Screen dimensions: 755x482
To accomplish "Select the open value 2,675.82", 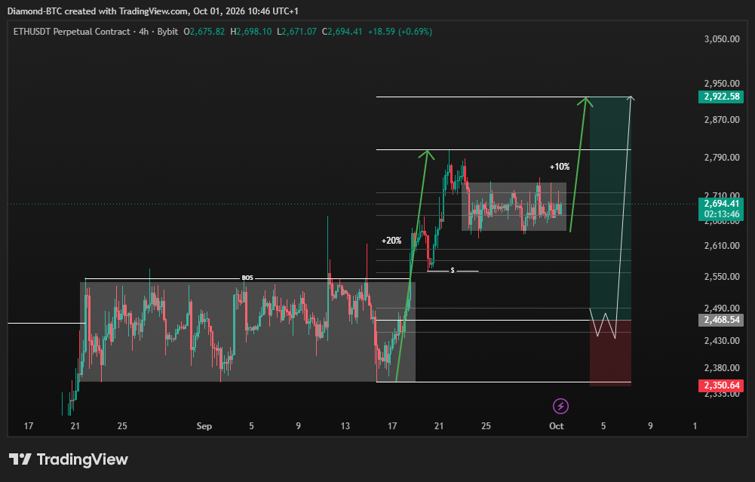I will pos(207,32).
